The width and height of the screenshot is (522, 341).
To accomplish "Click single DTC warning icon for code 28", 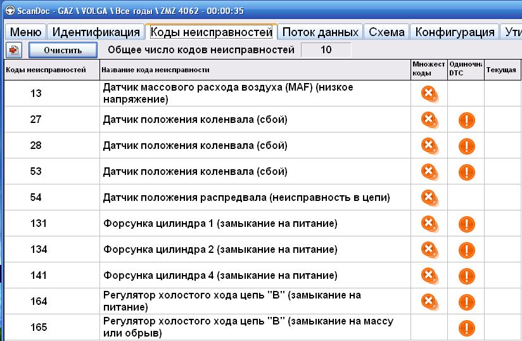I will pyautogui.click(x=466, y=146).
